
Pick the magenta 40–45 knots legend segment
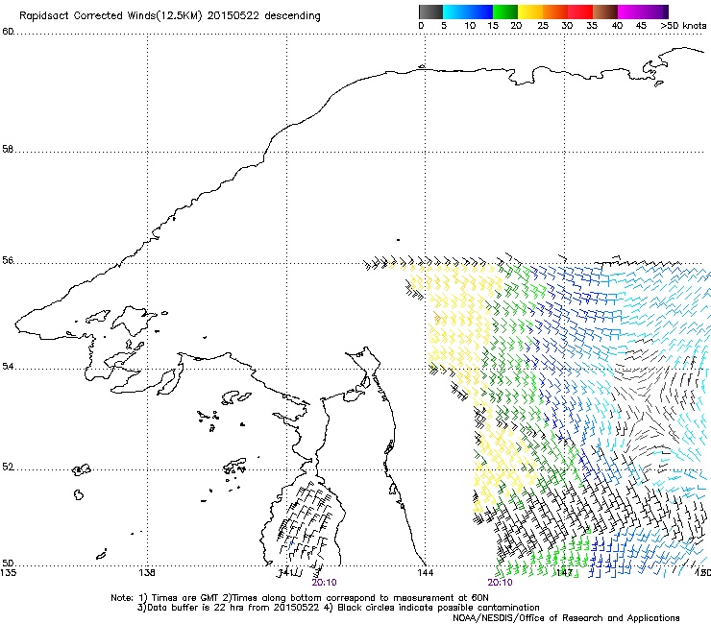coord(630,12)
